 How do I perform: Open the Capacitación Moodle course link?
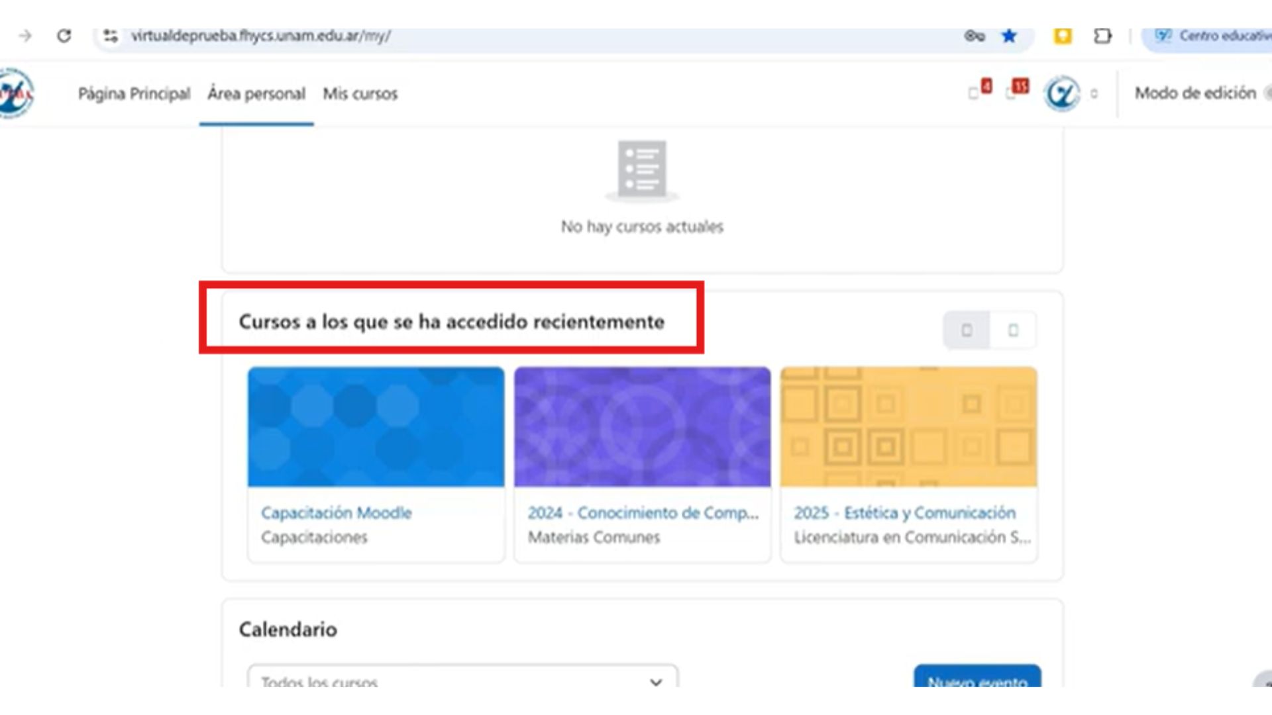point(337,513)
